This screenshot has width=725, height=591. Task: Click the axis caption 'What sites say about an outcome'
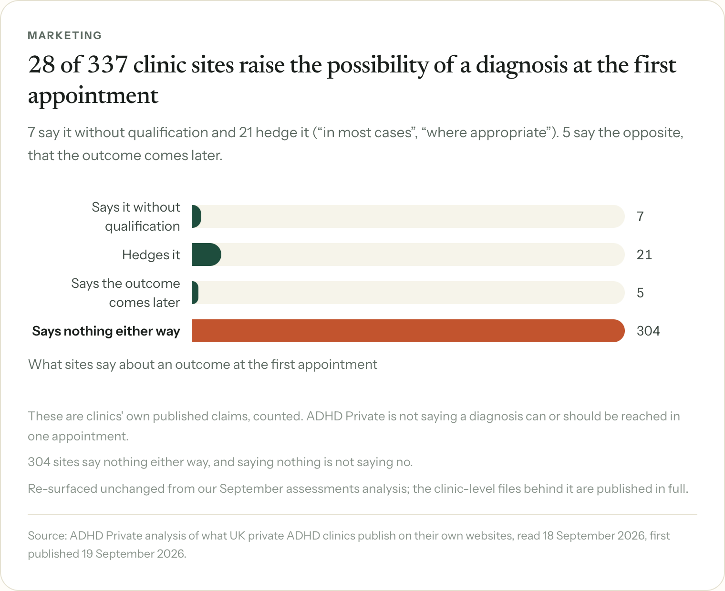click(203, 365)
